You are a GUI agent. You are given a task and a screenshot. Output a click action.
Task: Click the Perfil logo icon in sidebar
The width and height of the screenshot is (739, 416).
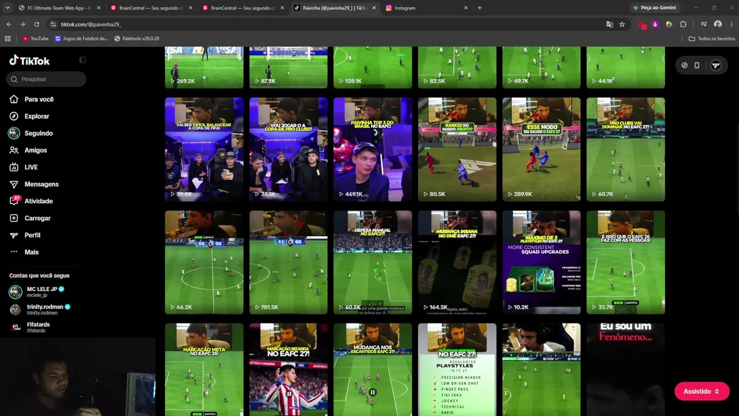click(x=14, y=235)
